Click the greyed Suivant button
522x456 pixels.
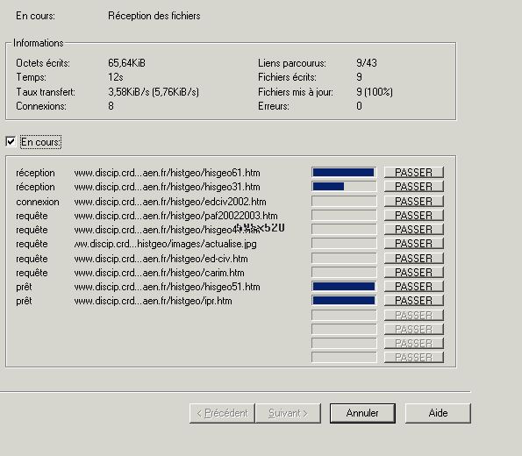288,413
